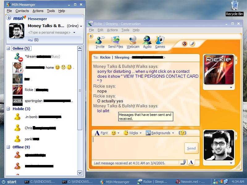247x185 pixels.
Task: Collapse the Online (5) group
Action: 8,48
